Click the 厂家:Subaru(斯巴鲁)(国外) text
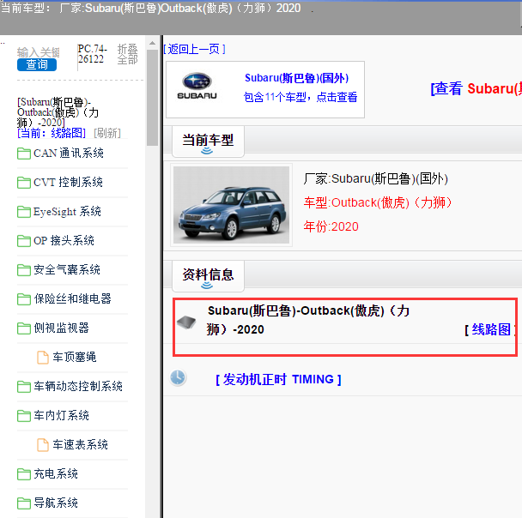This screenshot has width=522, height=518. click(x=375, y=179)
